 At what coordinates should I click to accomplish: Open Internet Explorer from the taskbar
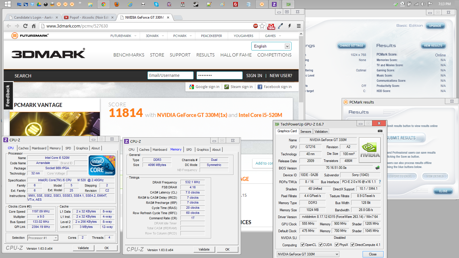pos(130,4)
